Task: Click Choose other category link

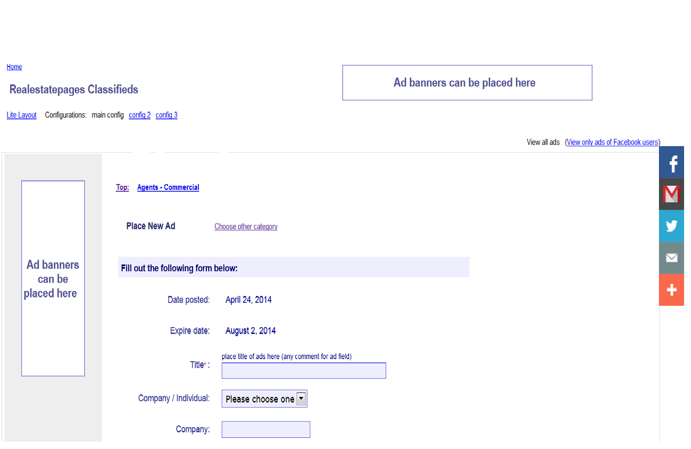Action: [x=246, y=227]
